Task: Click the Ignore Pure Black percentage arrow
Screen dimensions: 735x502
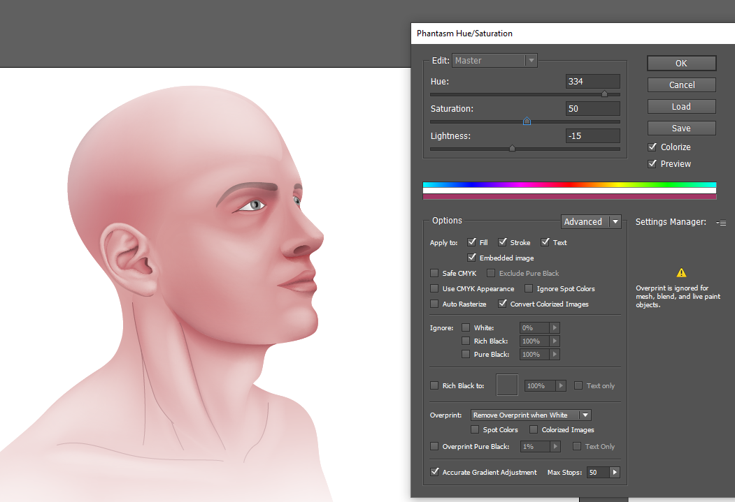Action: click(x=555, y=355)
